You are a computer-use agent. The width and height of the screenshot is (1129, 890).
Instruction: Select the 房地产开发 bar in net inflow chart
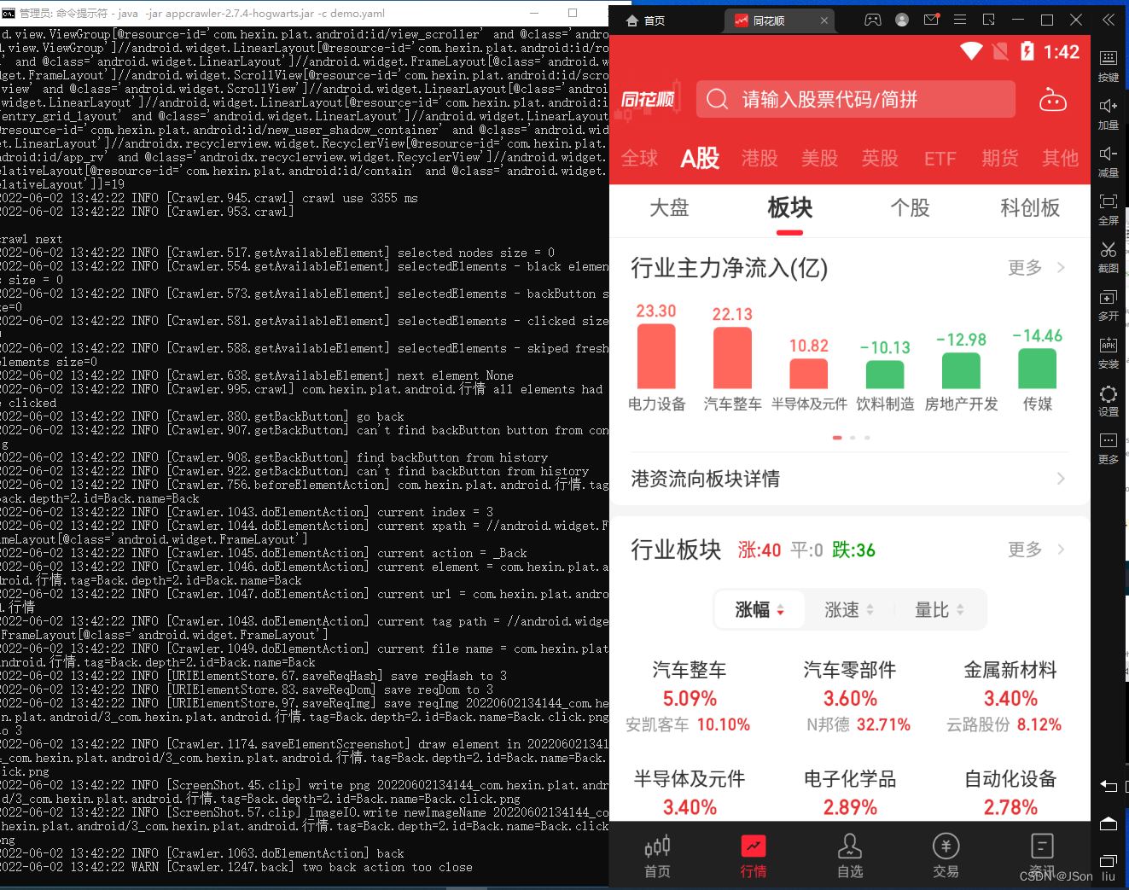coord(961,372)
